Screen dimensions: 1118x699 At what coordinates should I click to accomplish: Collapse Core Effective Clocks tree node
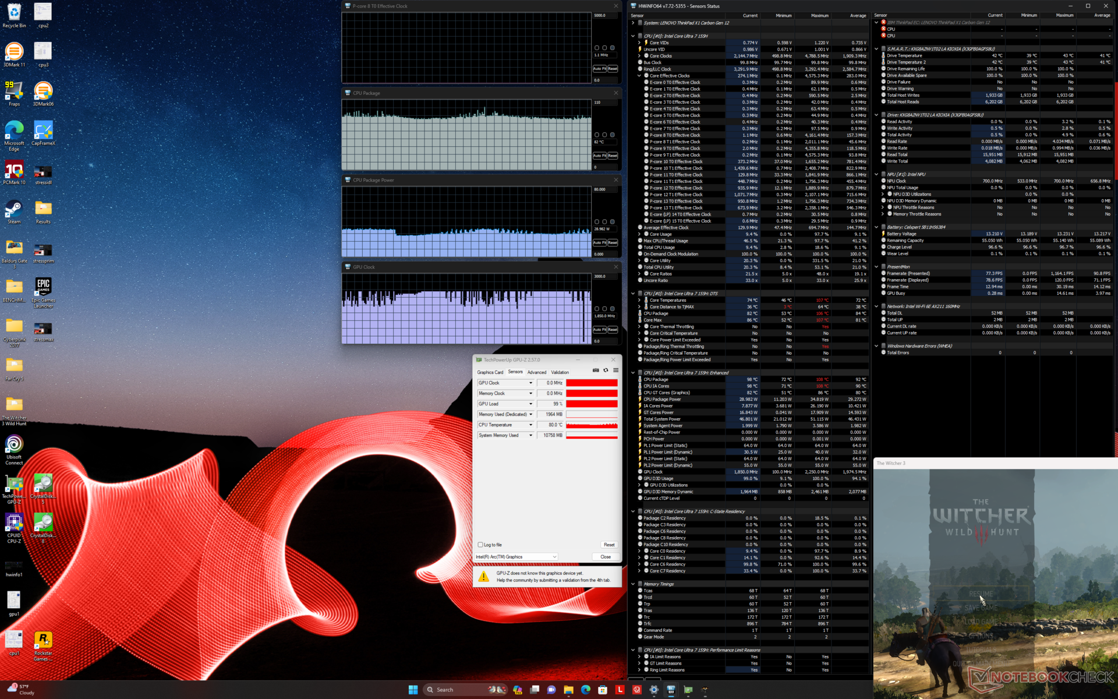[x=639, y=76]
